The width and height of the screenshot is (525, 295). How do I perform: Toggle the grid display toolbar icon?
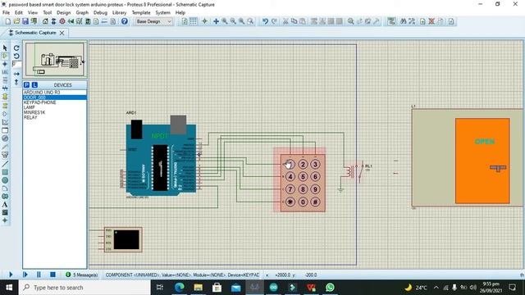(194, 21)
